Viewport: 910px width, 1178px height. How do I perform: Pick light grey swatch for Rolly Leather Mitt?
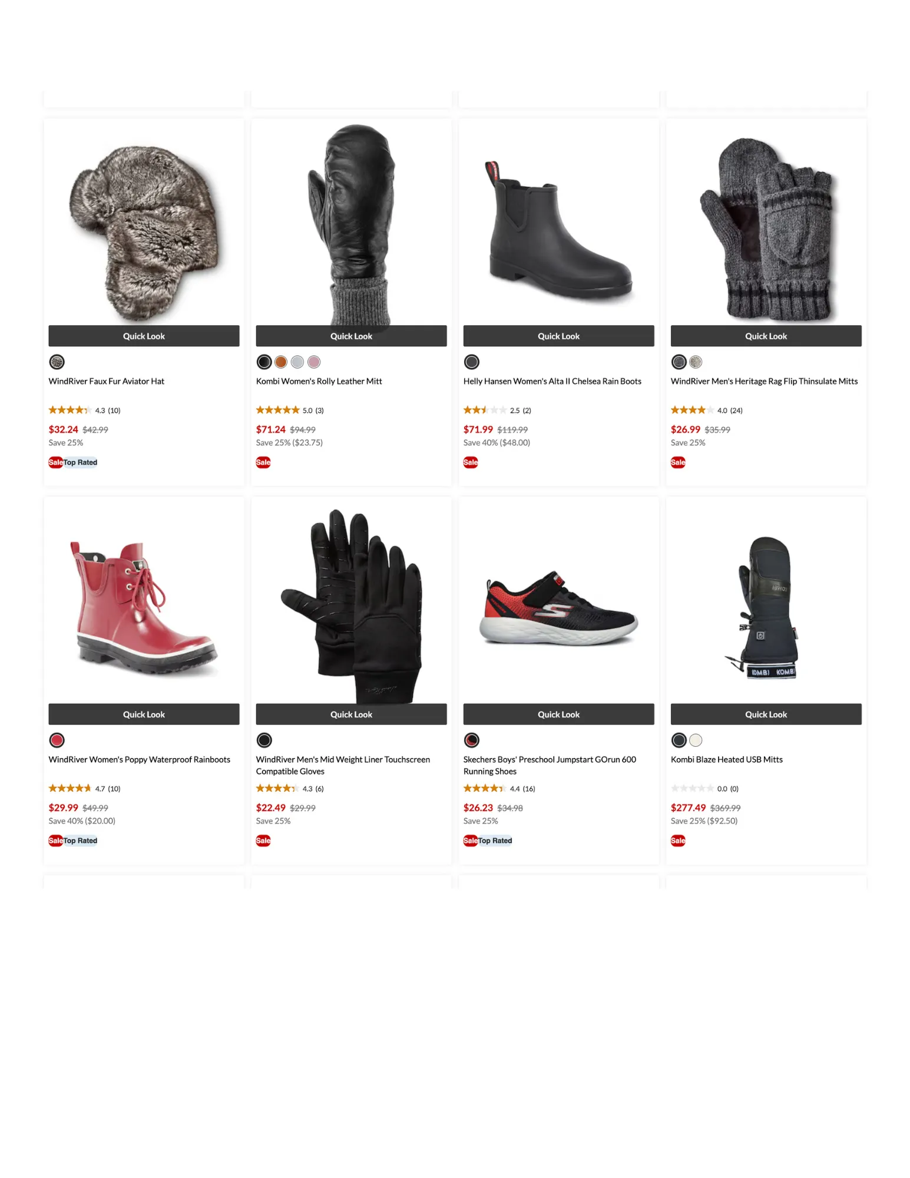click(297, 362)
